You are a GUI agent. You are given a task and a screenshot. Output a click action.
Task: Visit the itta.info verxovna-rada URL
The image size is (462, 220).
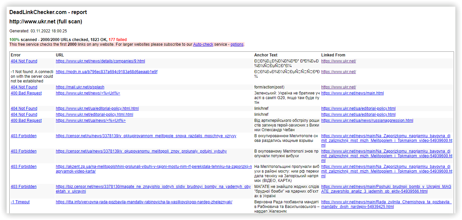tap(144, 202)
